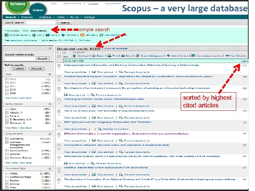Click the View citation overview icon
Image resolution: width=255 pixels, height=191 pixels.
pos(193,56)
